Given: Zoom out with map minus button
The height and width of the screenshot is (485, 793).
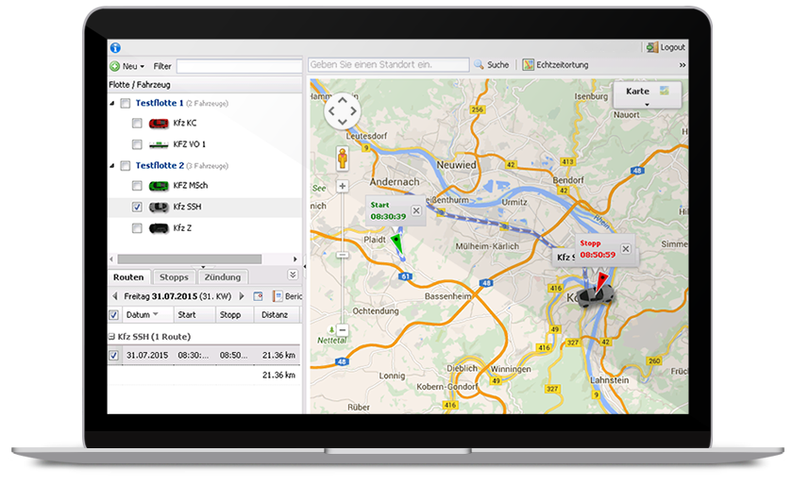Looking at the screenshot, I should coord(343,330).
